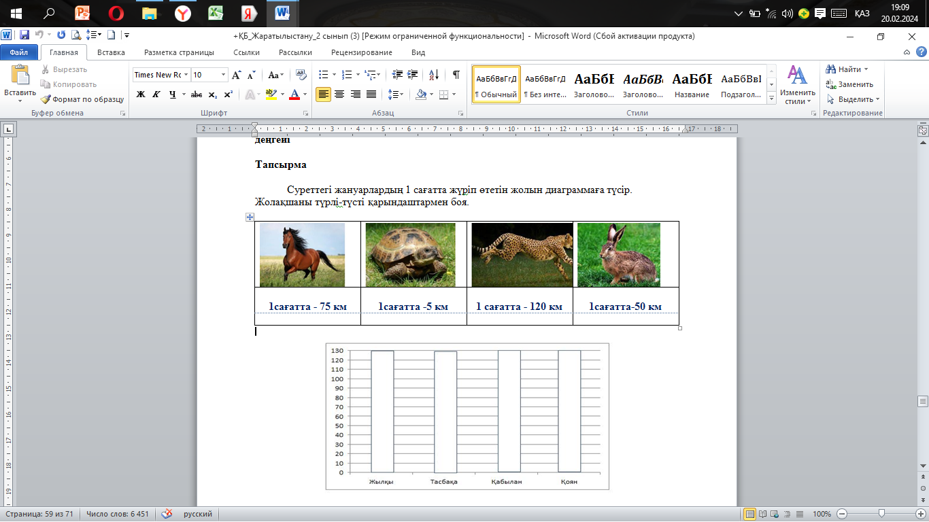Viewport: 929px width, 522px height.
Task: Toggle bold formatting
Action: click(141, 94)
